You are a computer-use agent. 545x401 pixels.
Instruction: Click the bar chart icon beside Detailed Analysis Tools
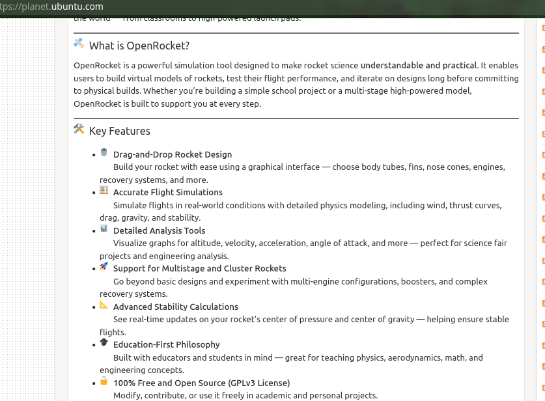click(x=104, y=228)
